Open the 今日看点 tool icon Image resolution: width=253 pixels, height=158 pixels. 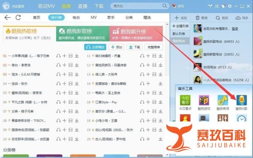[x=185, y=100]
